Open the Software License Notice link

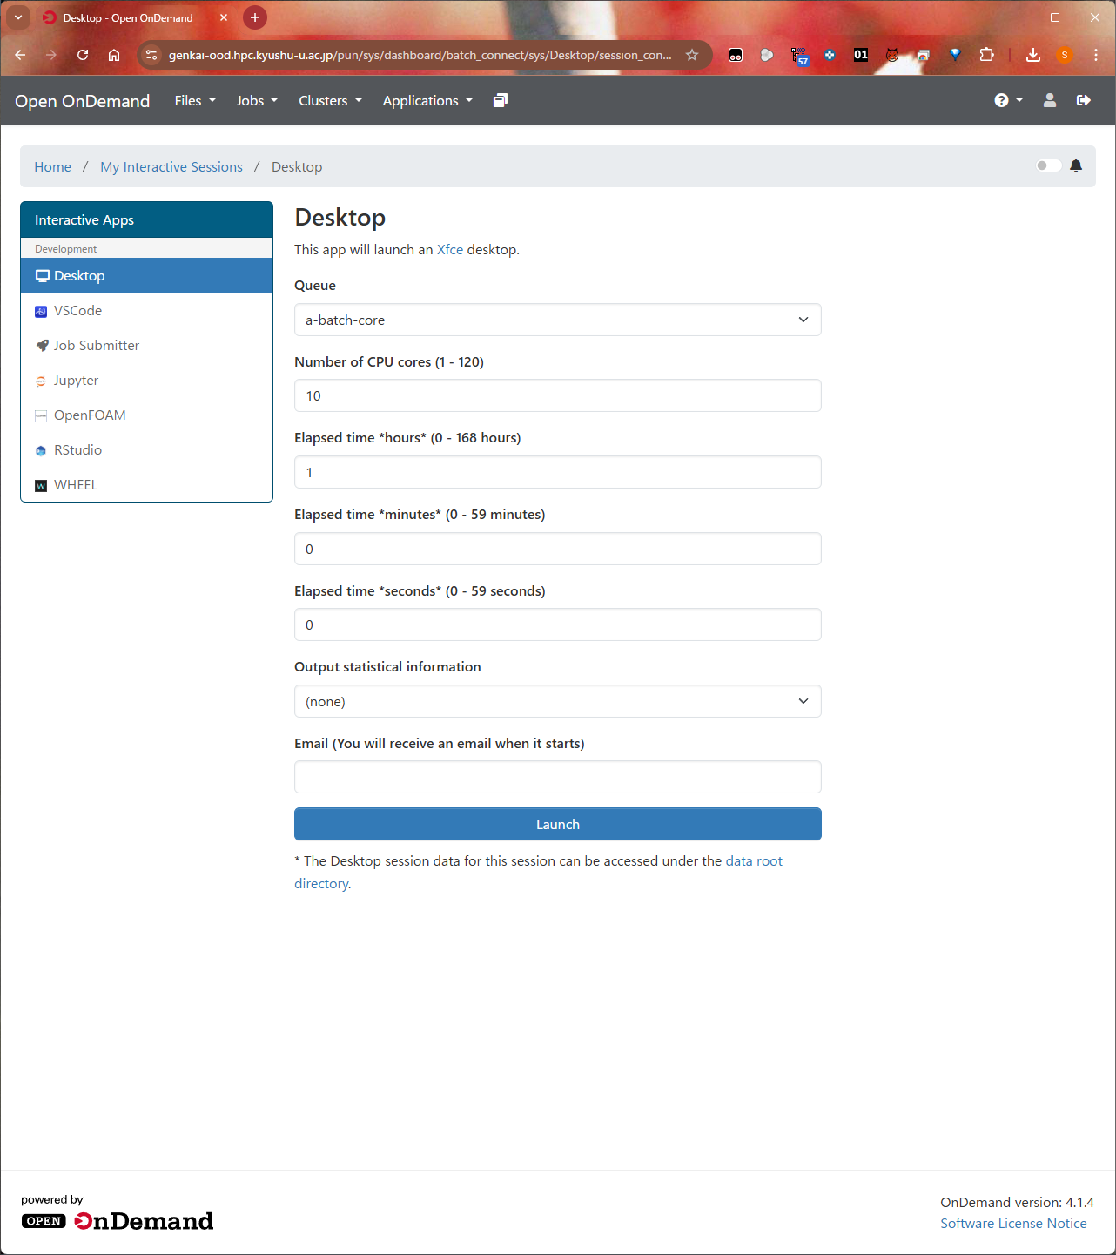click(1013, 1223)
